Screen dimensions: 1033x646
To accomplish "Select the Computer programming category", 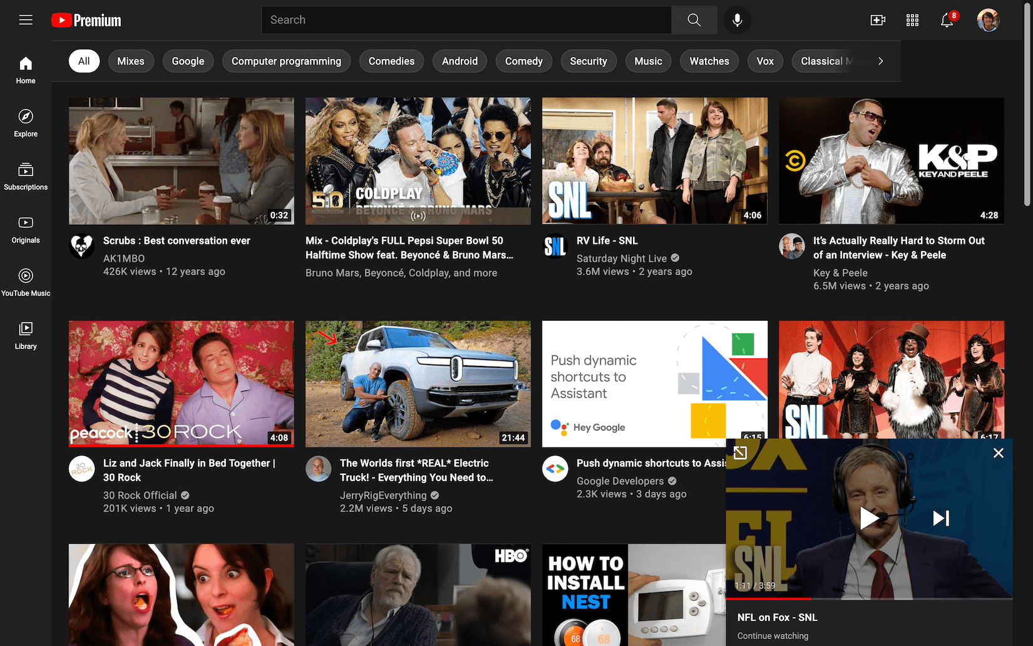I will click(x=286, y=61).
